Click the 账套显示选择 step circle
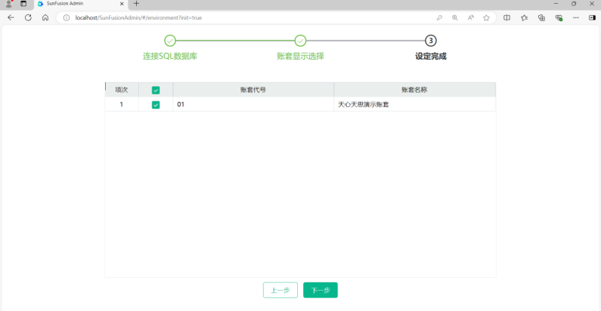 click(301, 41)
